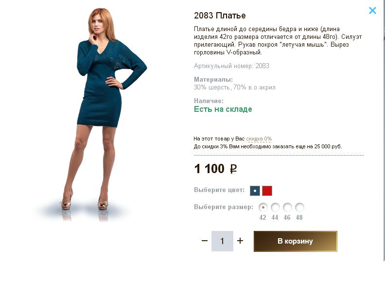Choose size 46 radio button
The width and height of the screenshot is (385, 282).
pyautogui.click(x=287, y=207)
